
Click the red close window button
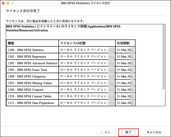click(x=3, y=3)
